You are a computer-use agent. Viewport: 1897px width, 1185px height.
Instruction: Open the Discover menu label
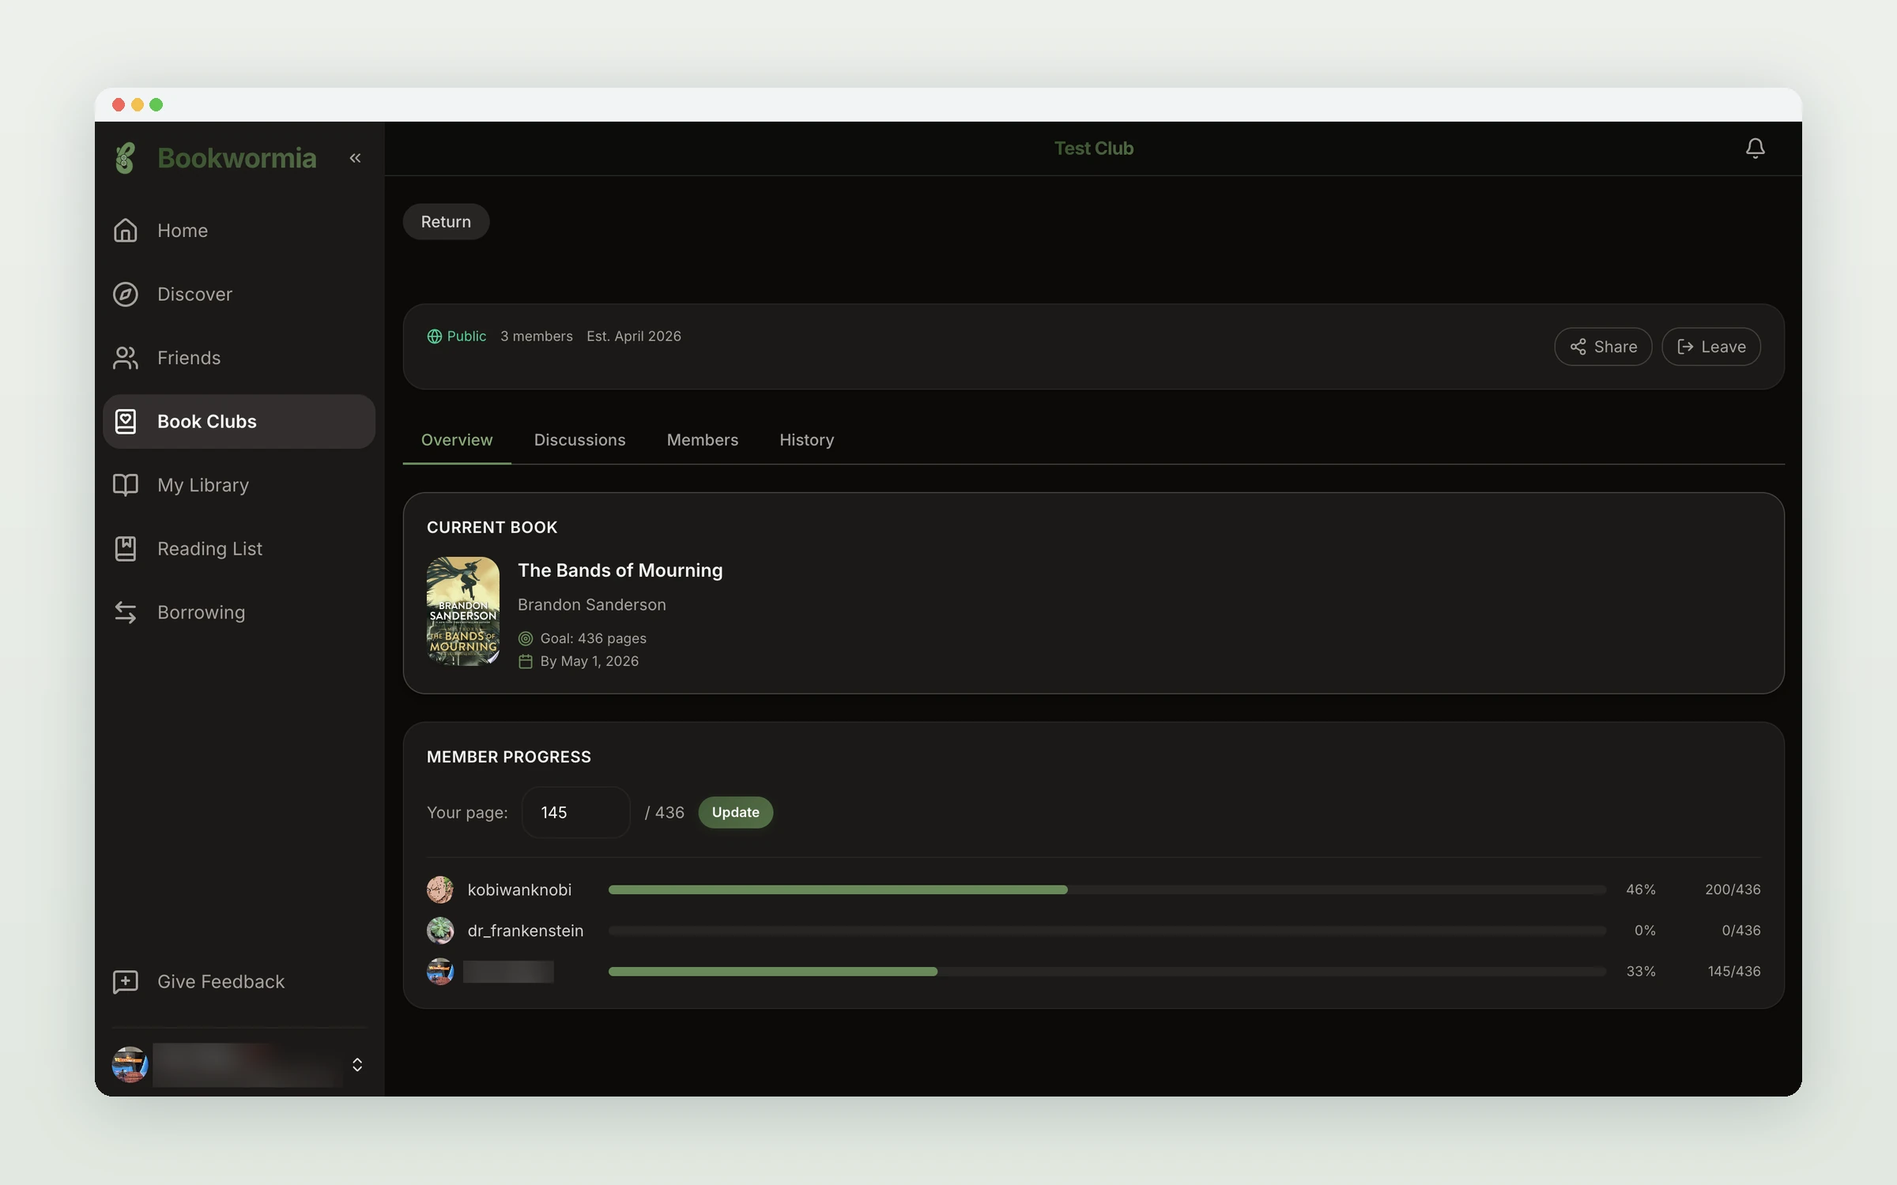point(194,294)
